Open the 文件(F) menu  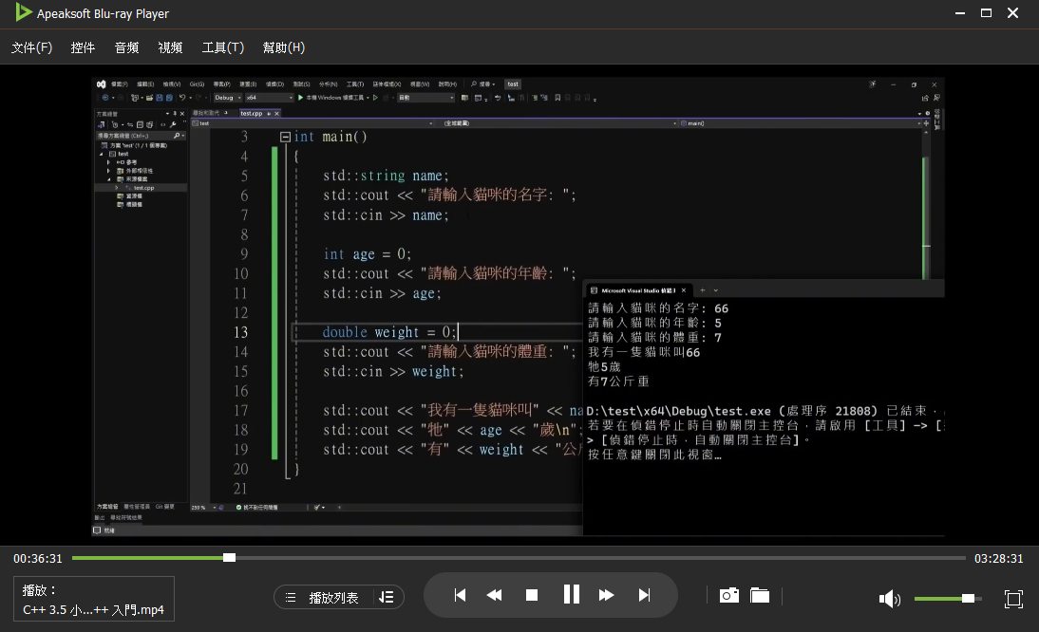coord(31,47)
